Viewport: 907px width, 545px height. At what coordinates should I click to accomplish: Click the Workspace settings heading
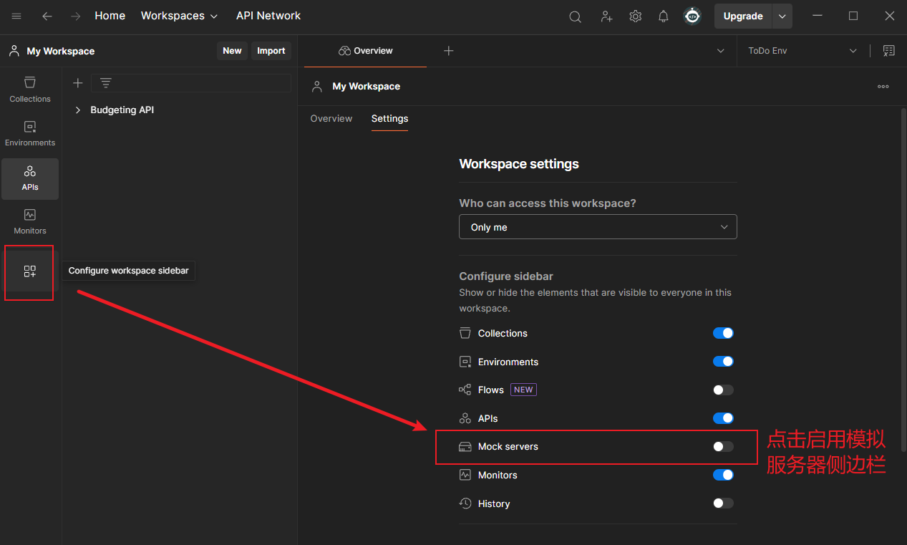[x=519, y=164]
